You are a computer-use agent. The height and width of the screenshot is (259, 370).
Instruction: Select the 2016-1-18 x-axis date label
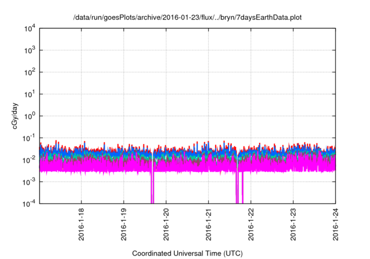point(81,224)
